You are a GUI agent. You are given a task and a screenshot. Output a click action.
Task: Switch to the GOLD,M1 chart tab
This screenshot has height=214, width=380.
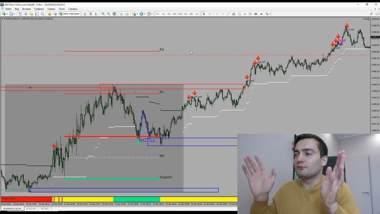click(x=31, y=209)
